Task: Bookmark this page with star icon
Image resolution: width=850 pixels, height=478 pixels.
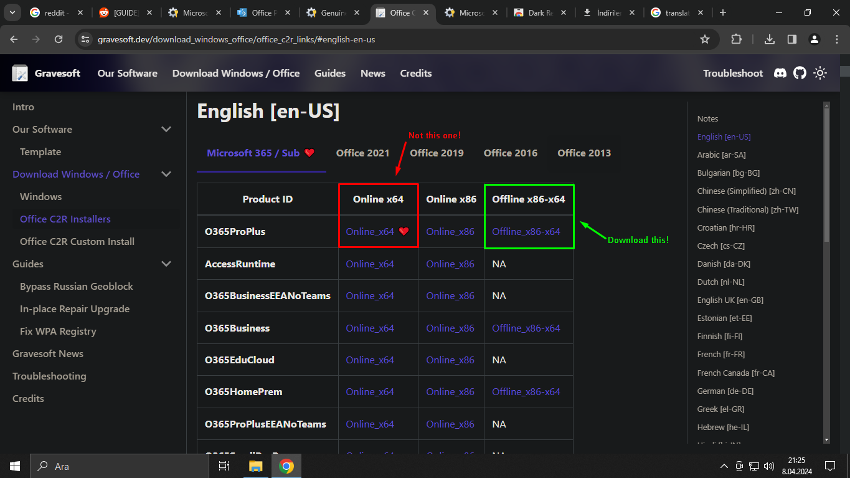Action: (705, 39)
